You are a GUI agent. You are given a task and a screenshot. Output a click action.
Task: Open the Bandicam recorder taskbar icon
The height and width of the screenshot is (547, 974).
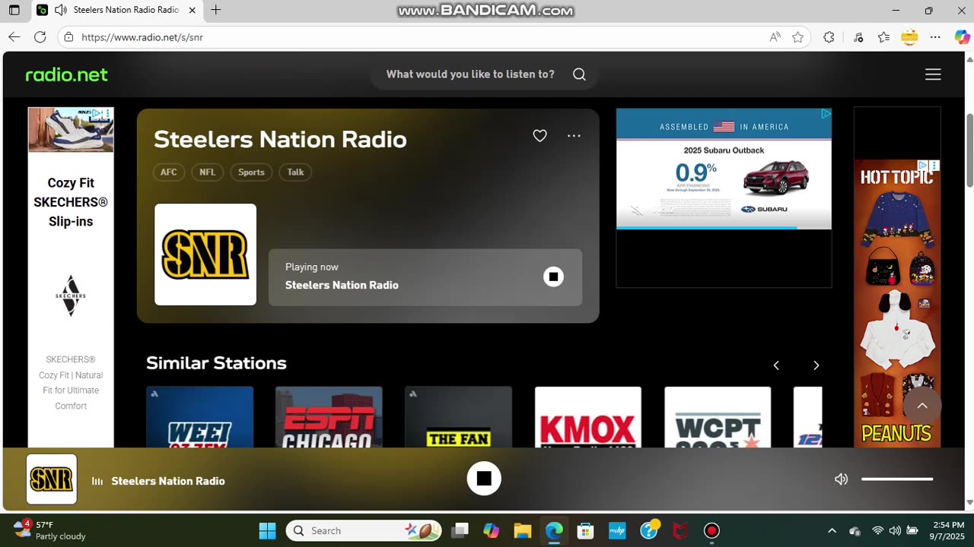(711, 530)
